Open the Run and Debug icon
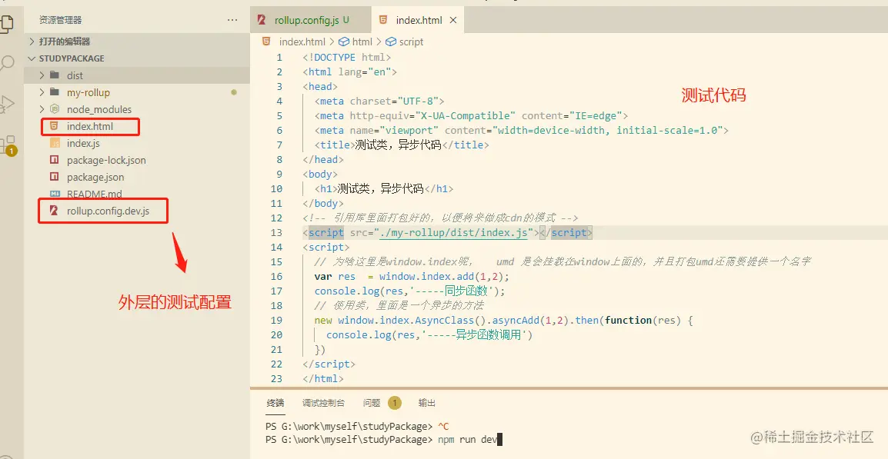The image size is (888, 459). (6, 104)
